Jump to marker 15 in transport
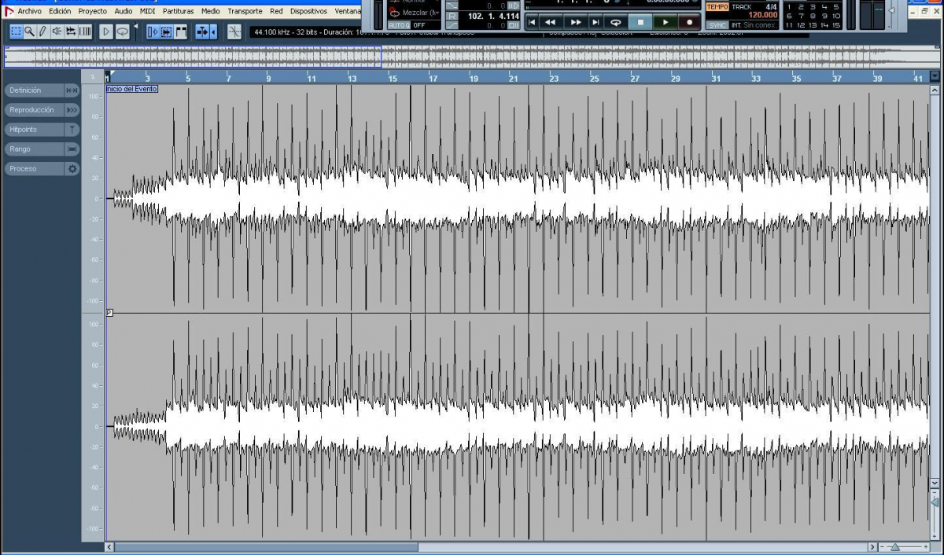Image resolution: width=944 pixels, height=555 pixels. click(x=835, y=25)
